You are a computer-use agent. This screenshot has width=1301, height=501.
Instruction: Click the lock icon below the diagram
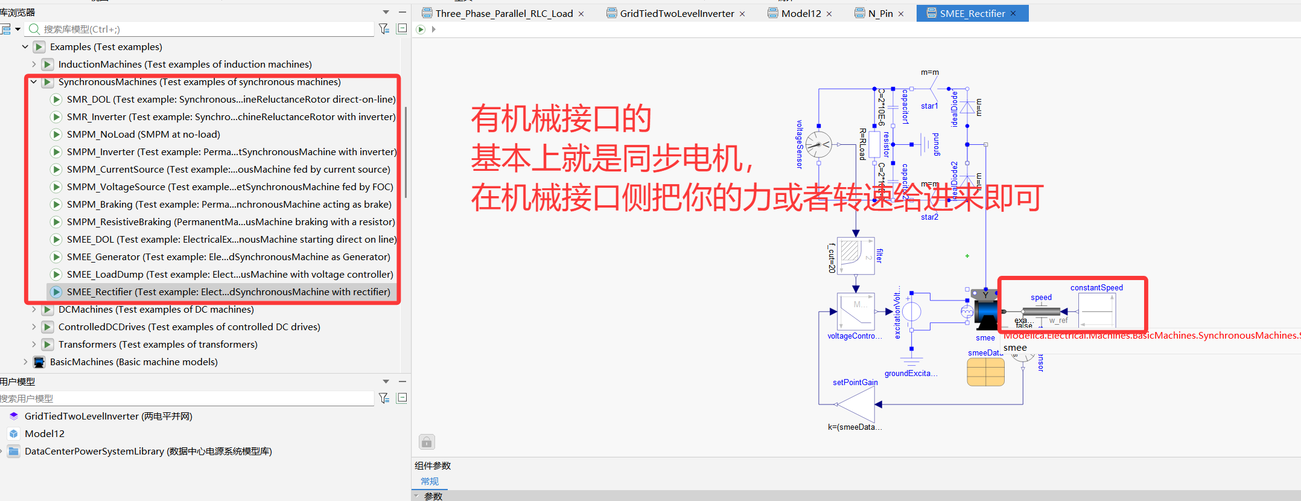click(x=427, y=442)
